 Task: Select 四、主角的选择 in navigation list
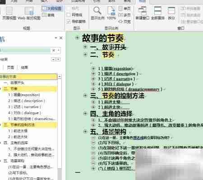(16, 143)
